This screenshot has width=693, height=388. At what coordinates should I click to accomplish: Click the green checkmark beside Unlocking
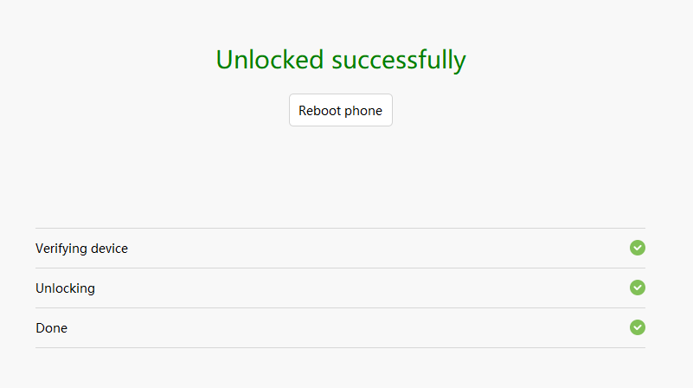[638, 288]
